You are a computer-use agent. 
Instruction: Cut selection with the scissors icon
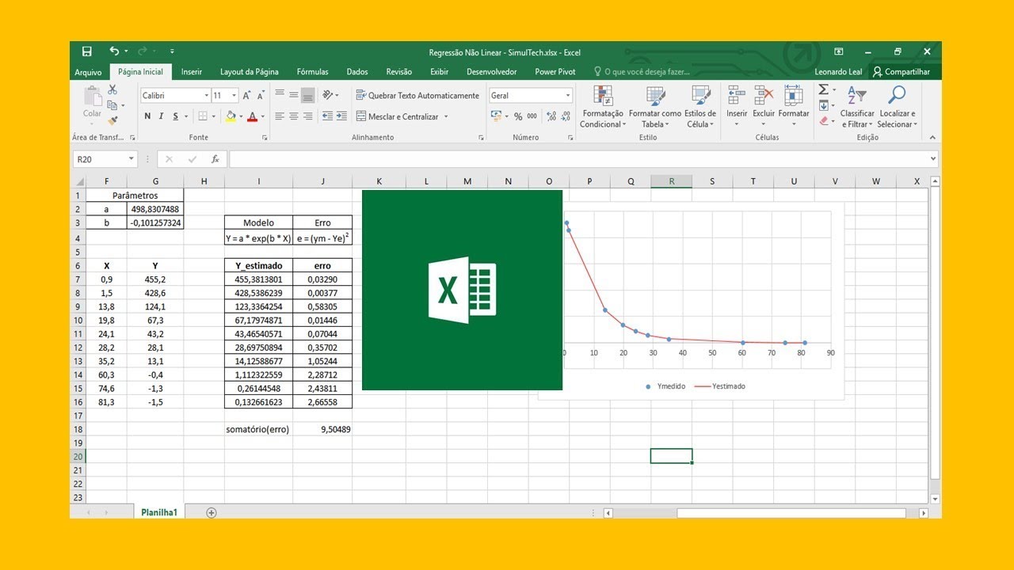(112, 90)
